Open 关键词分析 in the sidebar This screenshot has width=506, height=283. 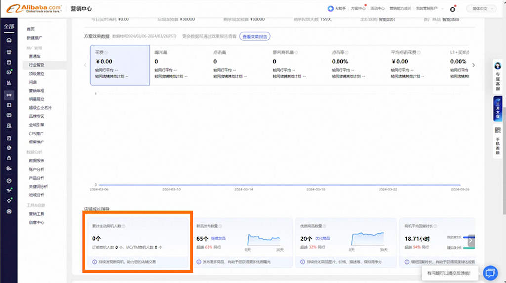39,187
